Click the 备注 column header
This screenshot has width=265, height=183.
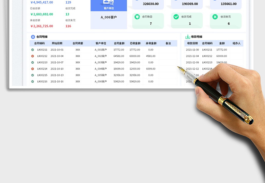[168, 44]
